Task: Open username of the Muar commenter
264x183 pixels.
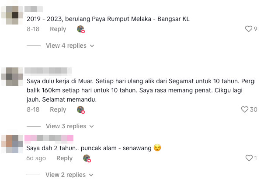Action: tap(48, 70)
